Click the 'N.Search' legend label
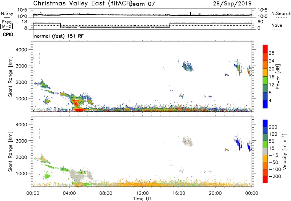The image size is (291, 201). click(281, 13)
